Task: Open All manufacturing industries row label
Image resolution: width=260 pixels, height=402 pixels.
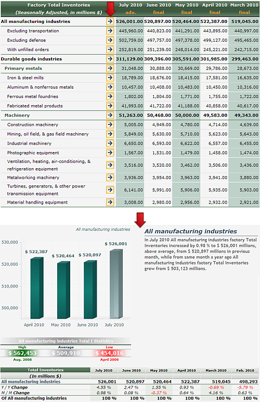Action: pyautogui.click(x=35, y=21)
